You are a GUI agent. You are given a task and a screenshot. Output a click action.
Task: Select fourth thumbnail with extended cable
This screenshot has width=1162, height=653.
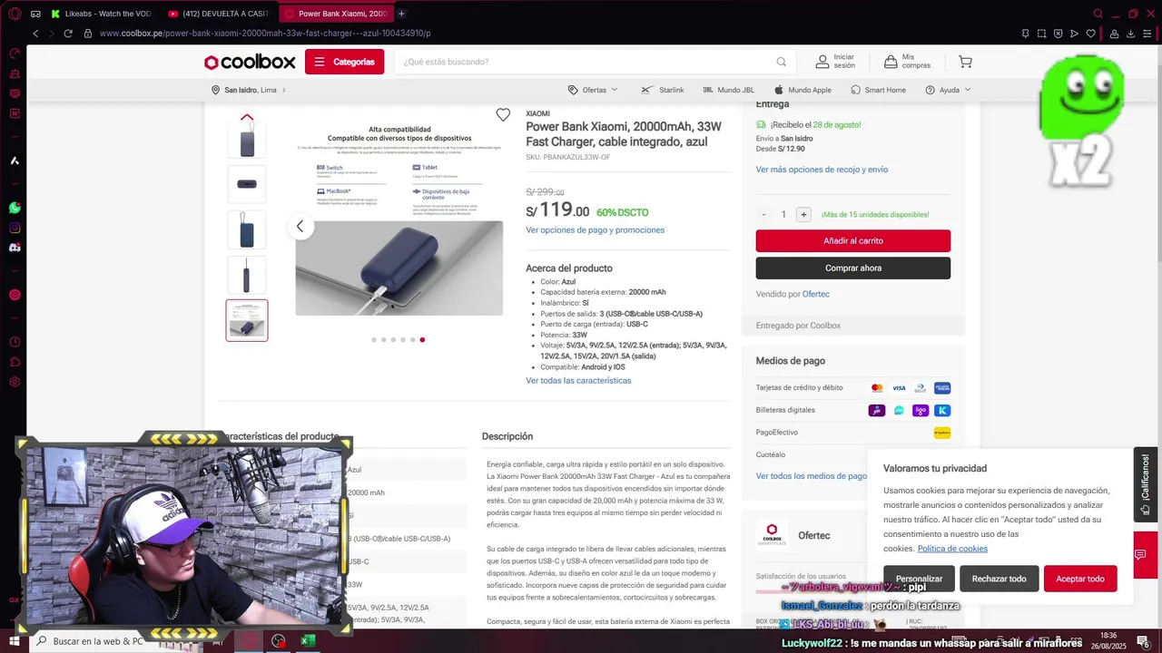tap(247, 275)
